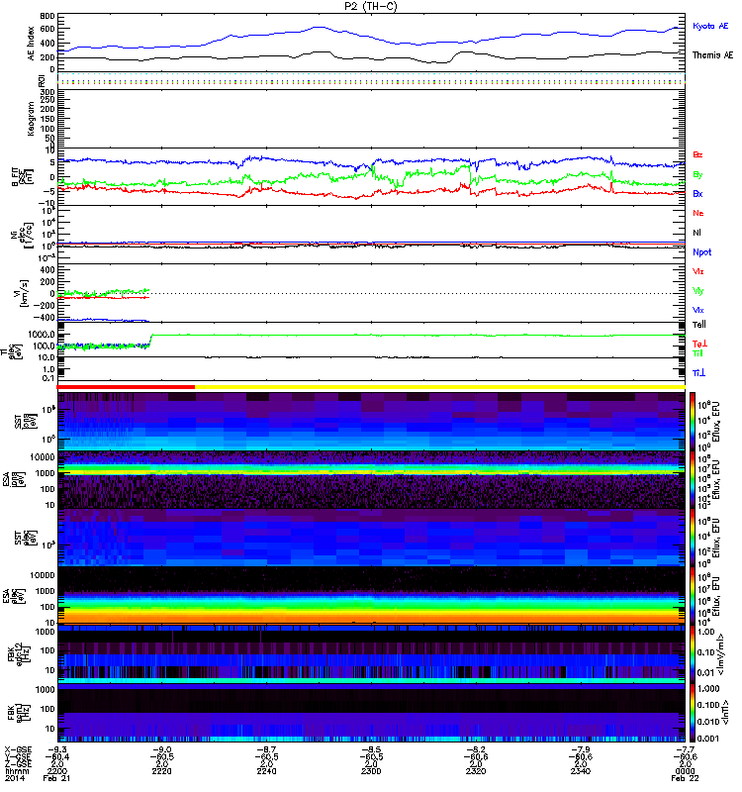Click the mV/m color bar for FBK edc12

693,654
